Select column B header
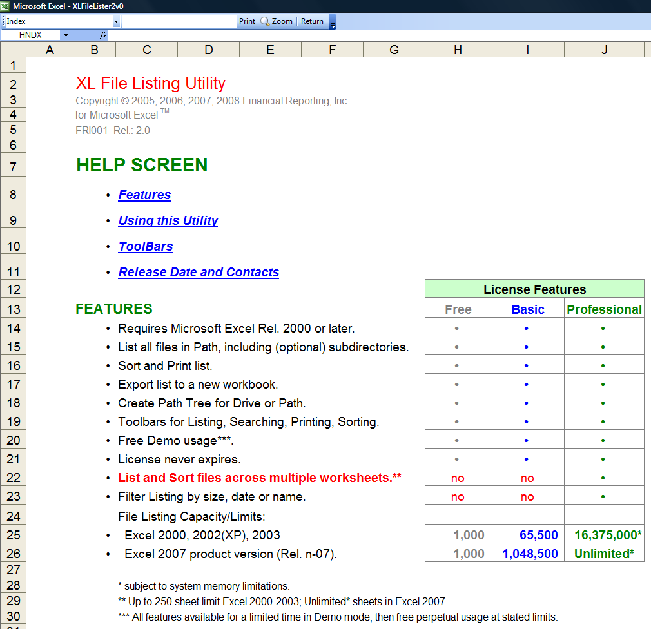Screen dimensions: 651x629 pos(94,50)
